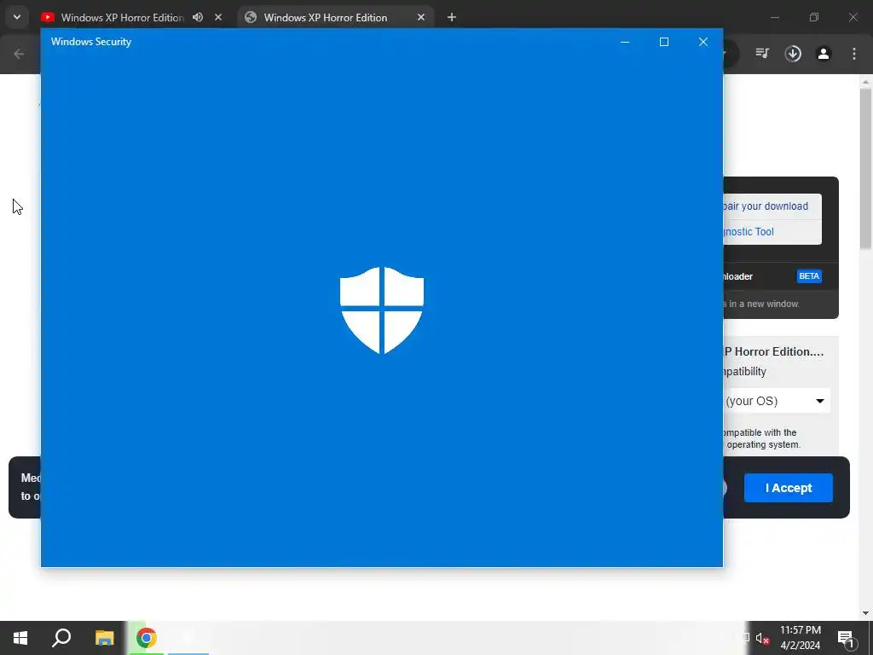Open the taskbar clock and date
The image size is (873, 655).
click(x=800, y=638)
